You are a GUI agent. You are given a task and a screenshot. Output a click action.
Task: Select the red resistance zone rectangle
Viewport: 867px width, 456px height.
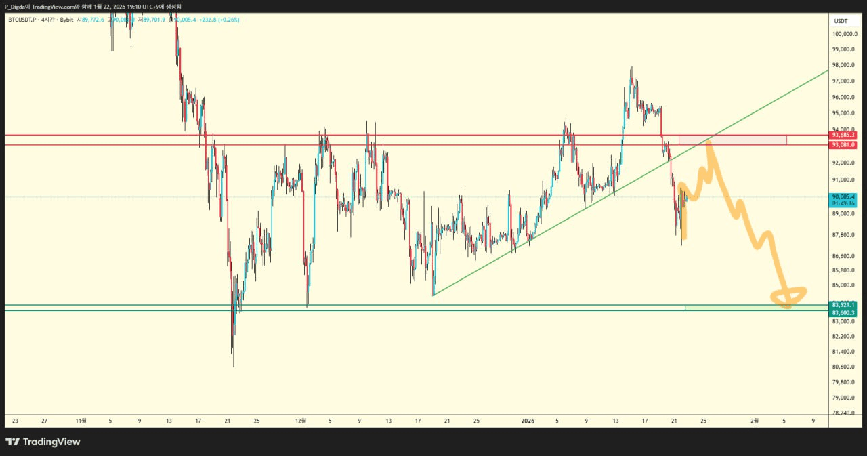click(x=732, y=140)
